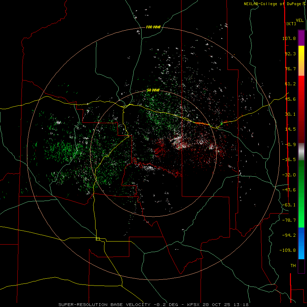This screenshot has width=307, height=307.
Task: Select the 92.3 legend value
Action: (290, 54)
